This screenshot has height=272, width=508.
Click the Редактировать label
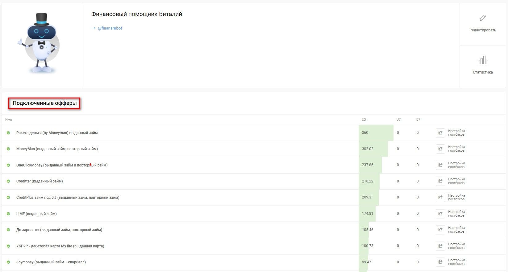tap(483, 30)
